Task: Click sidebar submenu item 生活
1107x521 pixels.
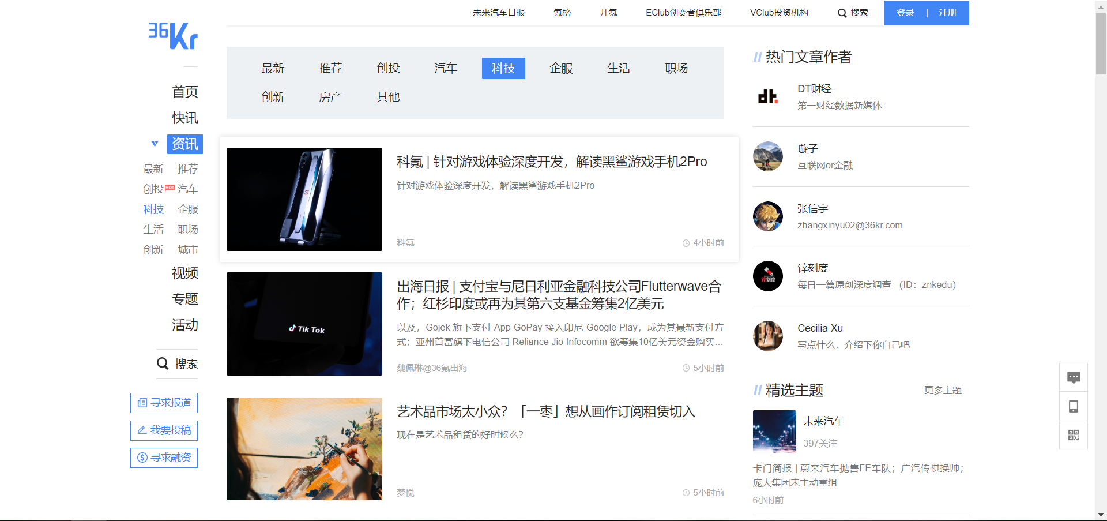Action: point(153,229)
